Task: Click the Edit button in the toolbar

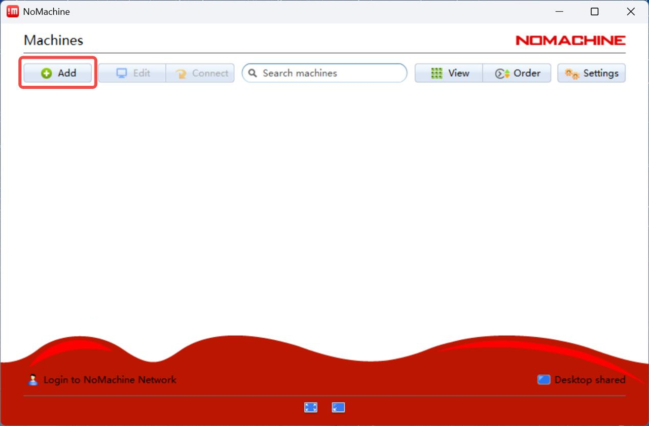Action: point(132,73)
